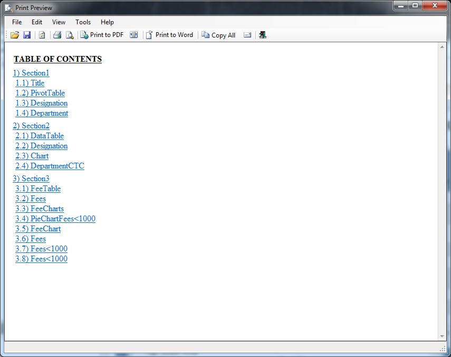Go to 2.4) DepartmentCTC link
Screen dimensions: 451x357
(50, 166)
